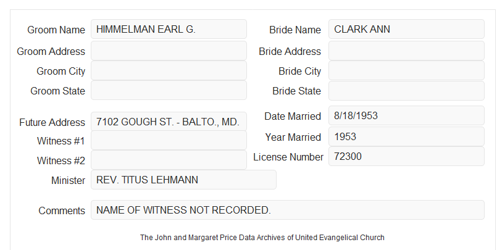The height and width of the screenshot is (250, 497).
Task: Click the Minister field with REV. TITUS LEHMANN
Action: (183, 180)
